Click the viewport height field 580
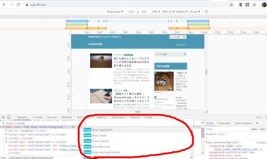267x159 pixels. click(x=144, y=12)
